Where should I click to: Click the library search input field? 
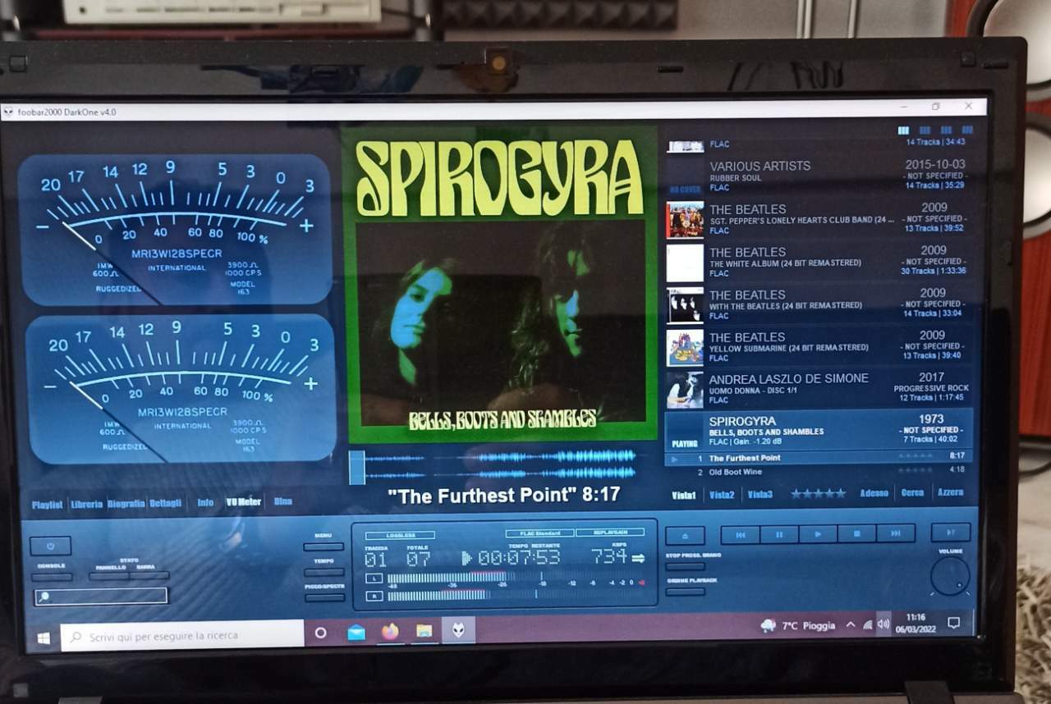pos(100,596)
